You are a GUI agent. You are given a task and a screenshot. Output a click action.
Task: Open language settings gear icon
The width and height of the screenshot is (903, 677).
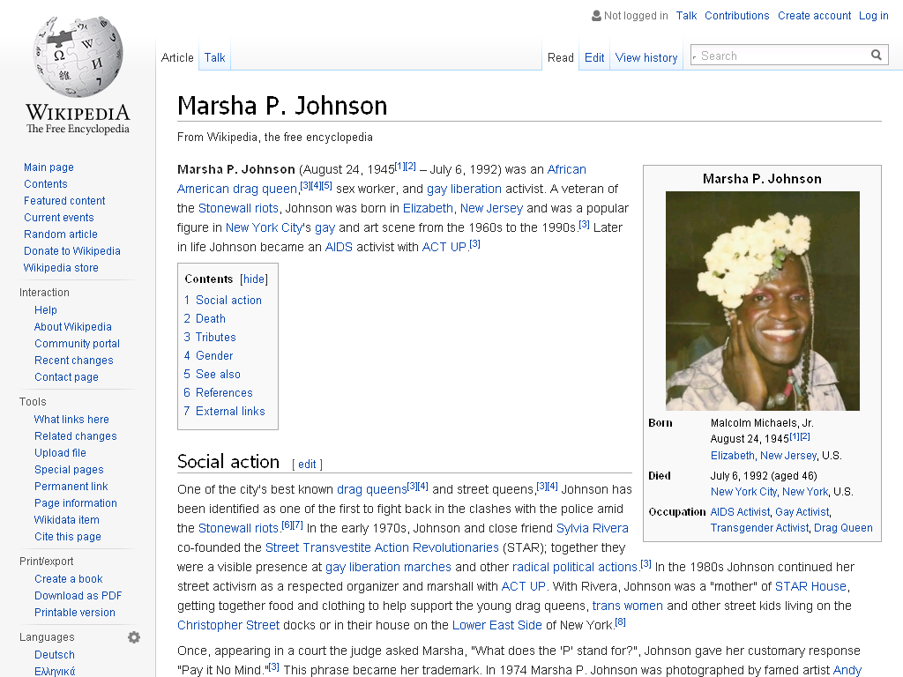pyautogui.click(x=134, y=637)
